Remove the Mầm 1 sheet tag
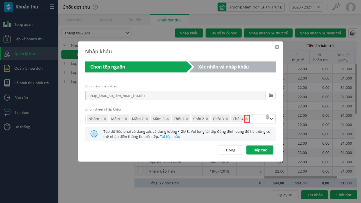361x203 pixels. (126, 119)
